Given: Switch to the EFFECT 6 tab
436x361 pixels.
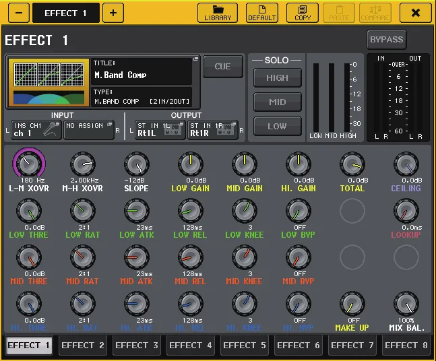Looking at the screenshot, I should pos(299,345).
